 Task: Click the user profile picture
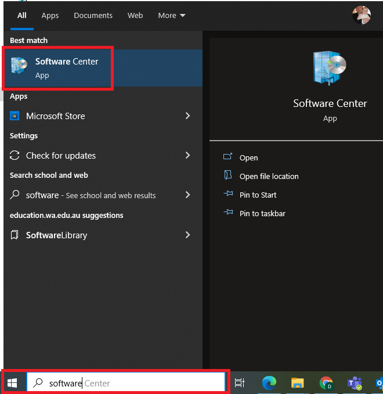[362, 15]
